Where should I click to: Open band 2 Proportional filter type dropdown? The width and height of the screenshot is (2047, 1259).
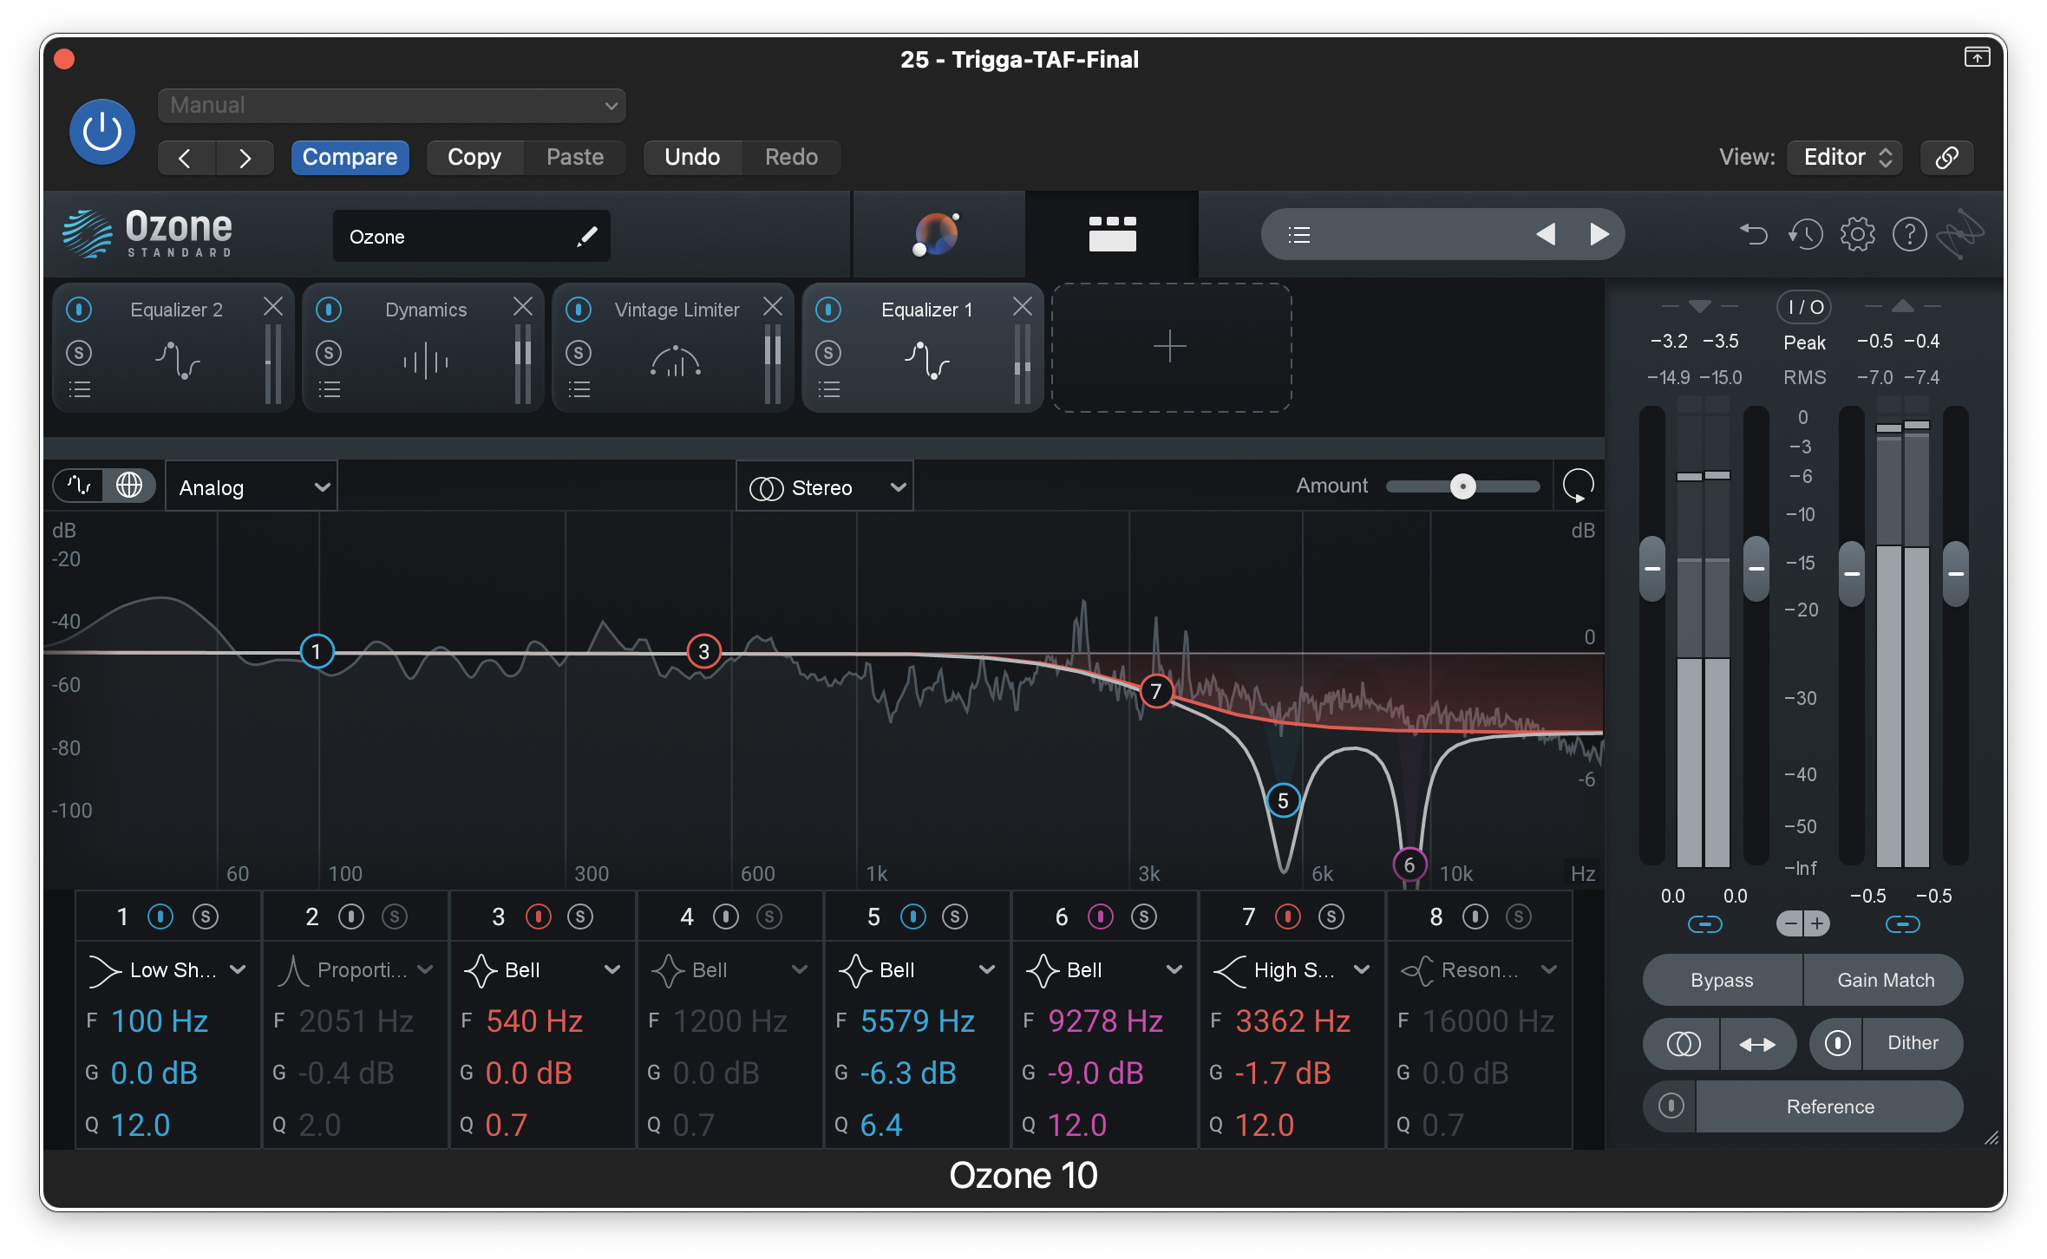click(355, 970)
